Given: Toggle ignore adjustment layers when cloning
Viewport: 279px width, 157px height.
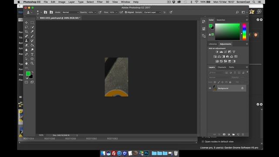Looking at the screenshot, I should pos(164,12).
